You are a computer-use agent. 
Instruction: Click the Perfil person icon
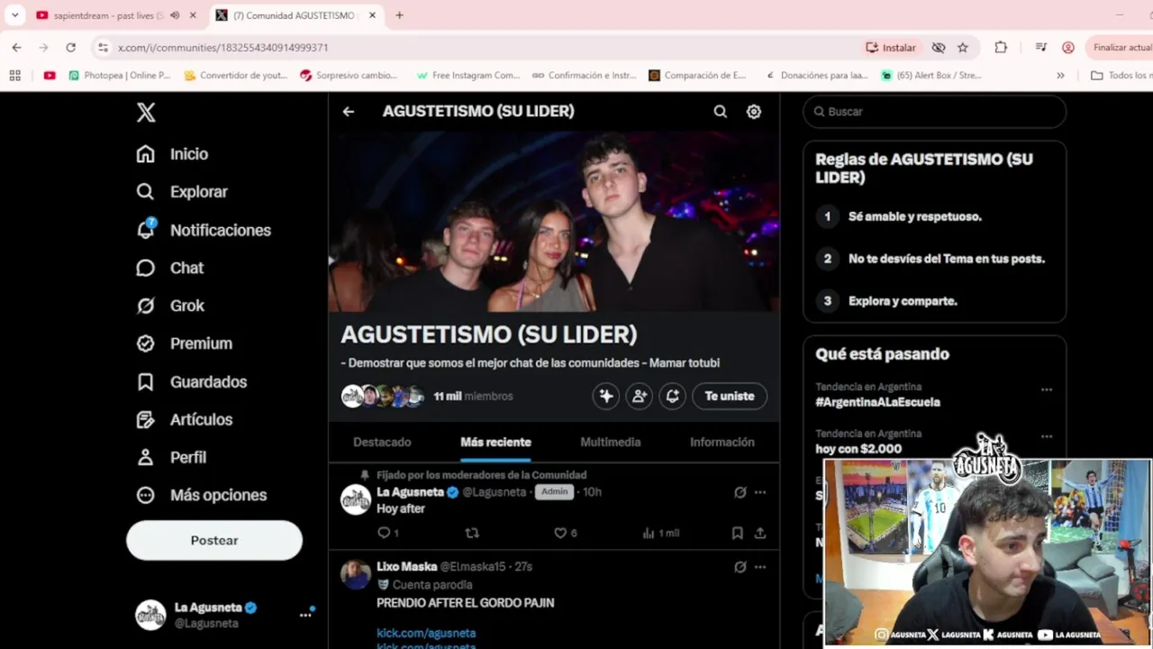coord(145,457)
